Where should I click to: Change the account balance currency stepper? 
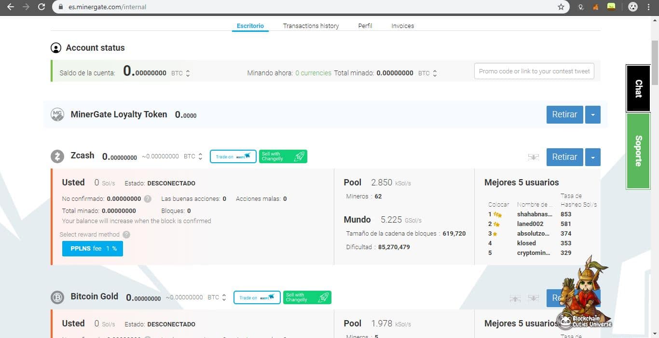pos(188,73)
